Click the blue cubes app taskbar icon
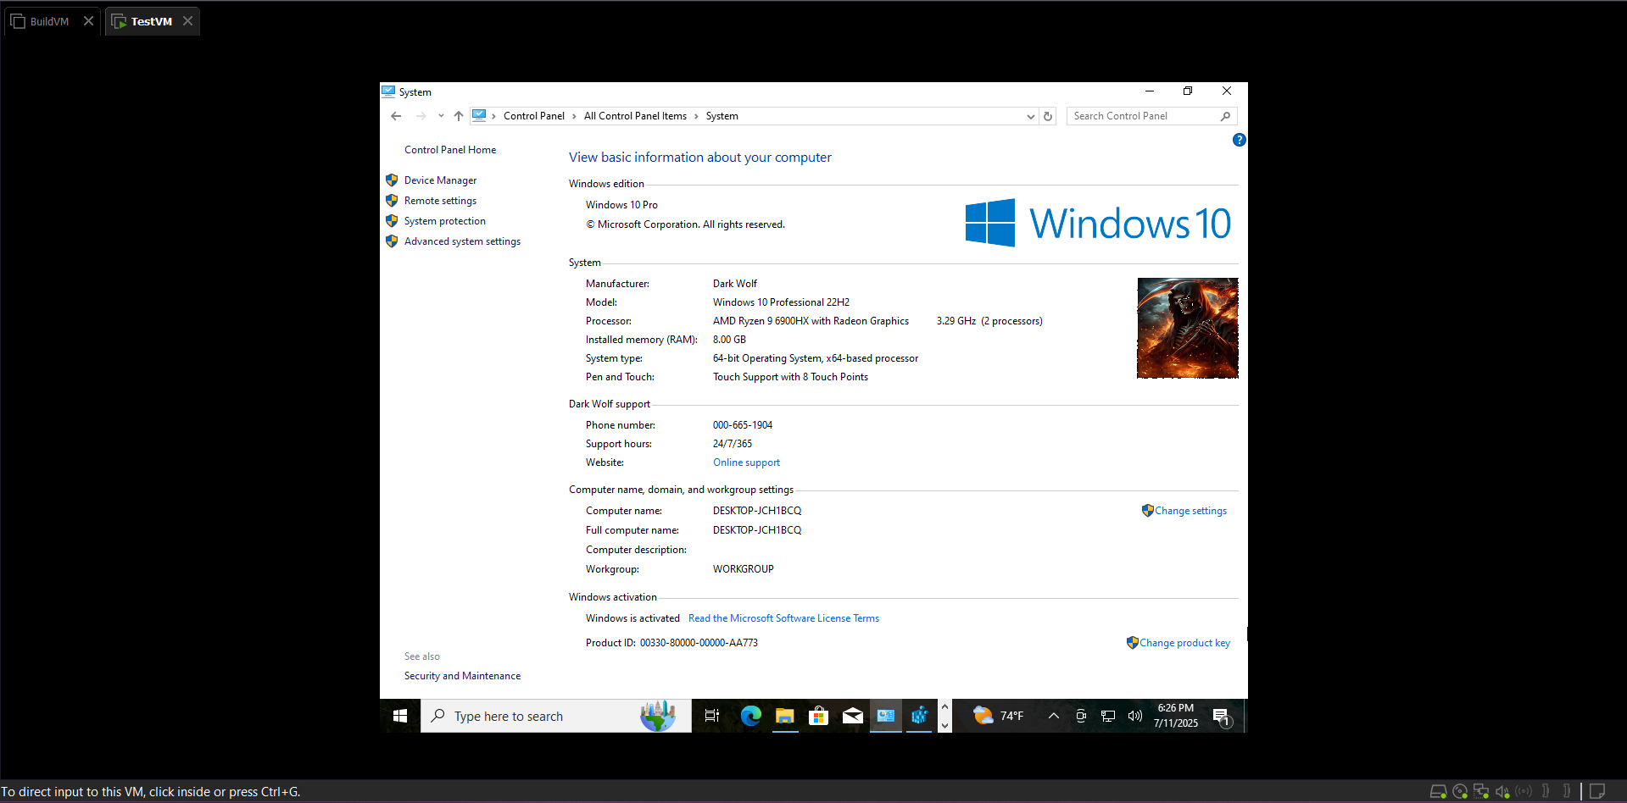Viewport: 1627px width, 803px height. (x=919, y=716)
